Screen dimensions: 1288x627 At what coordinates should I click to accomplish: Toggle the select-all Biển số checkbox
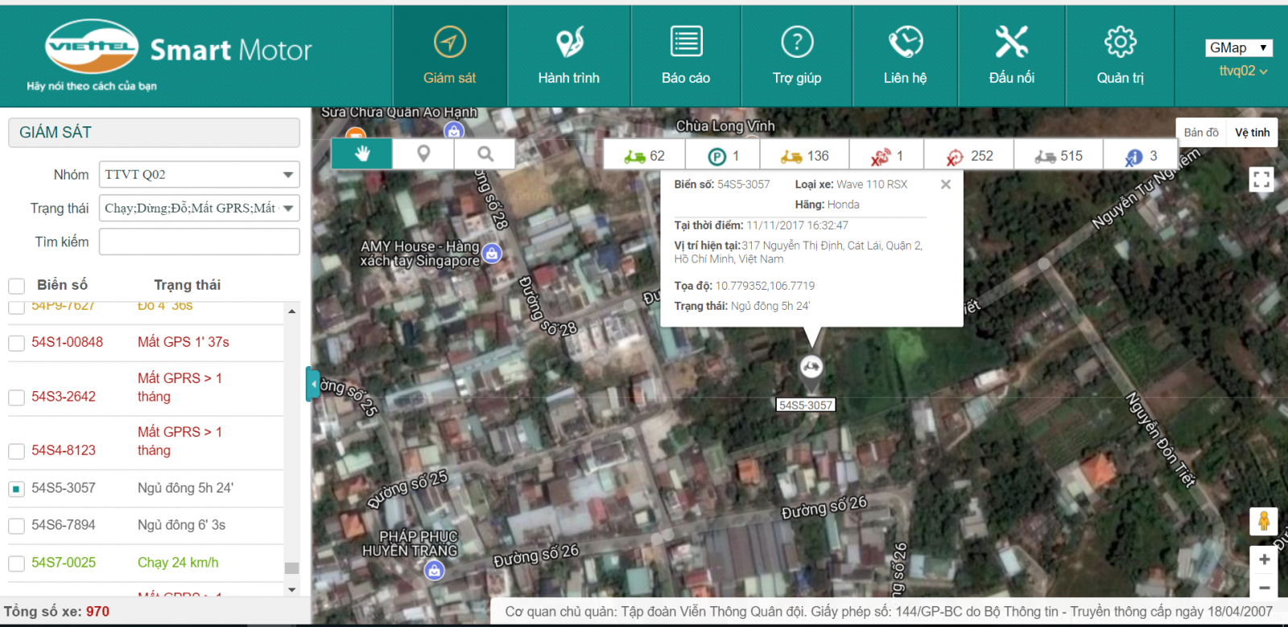[16, 286]
